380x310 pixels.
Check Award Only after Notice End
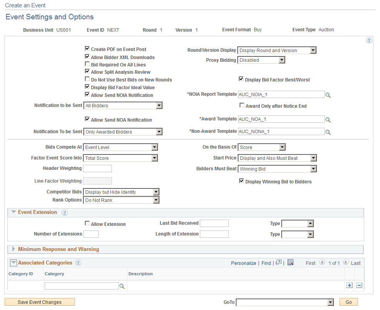click(242, 105)
